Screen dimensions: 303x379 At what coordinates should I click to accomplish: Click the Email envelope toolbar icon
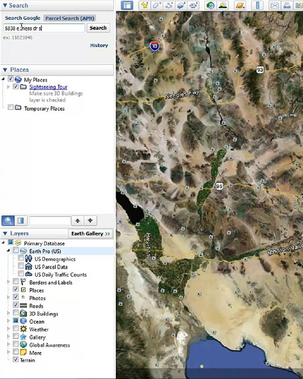(274, 6)
